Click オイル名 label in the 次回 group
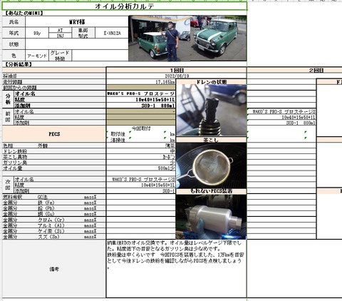 tap(24, 180)
